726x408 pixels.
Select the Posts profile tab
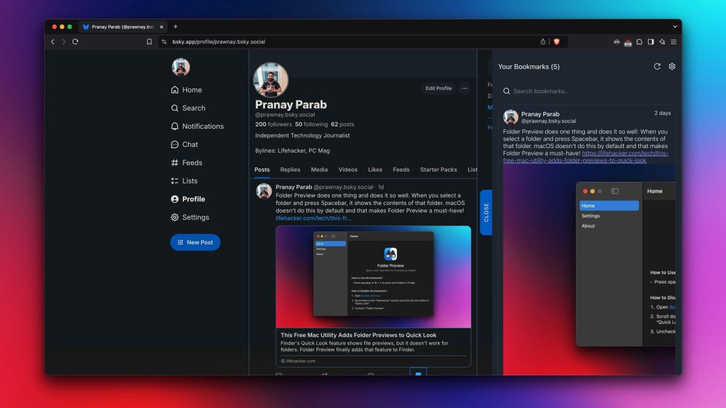262,170
